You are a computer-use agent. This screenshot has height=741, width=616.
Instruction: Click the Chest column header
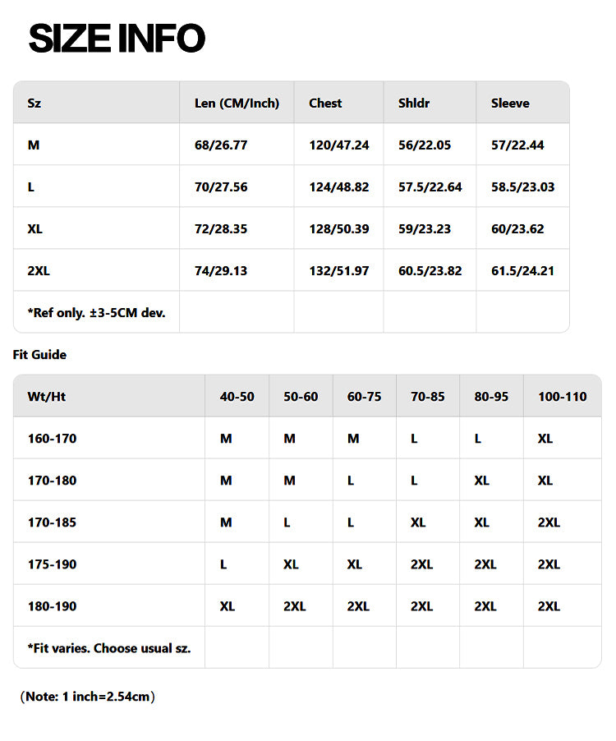[325, 103]
